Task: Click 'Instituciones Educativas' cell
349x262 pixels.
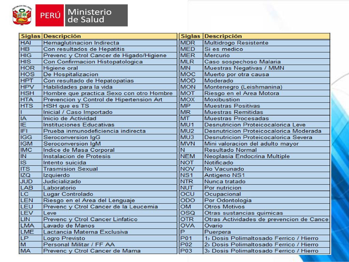Action: [109, 125]
